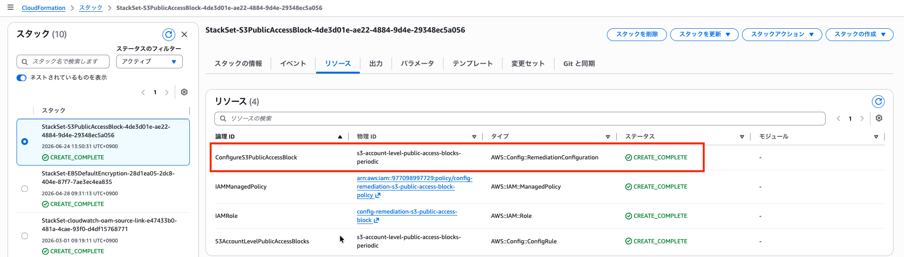Click AWS::IAM::ManagedPolicy type cell

(526, 187)
